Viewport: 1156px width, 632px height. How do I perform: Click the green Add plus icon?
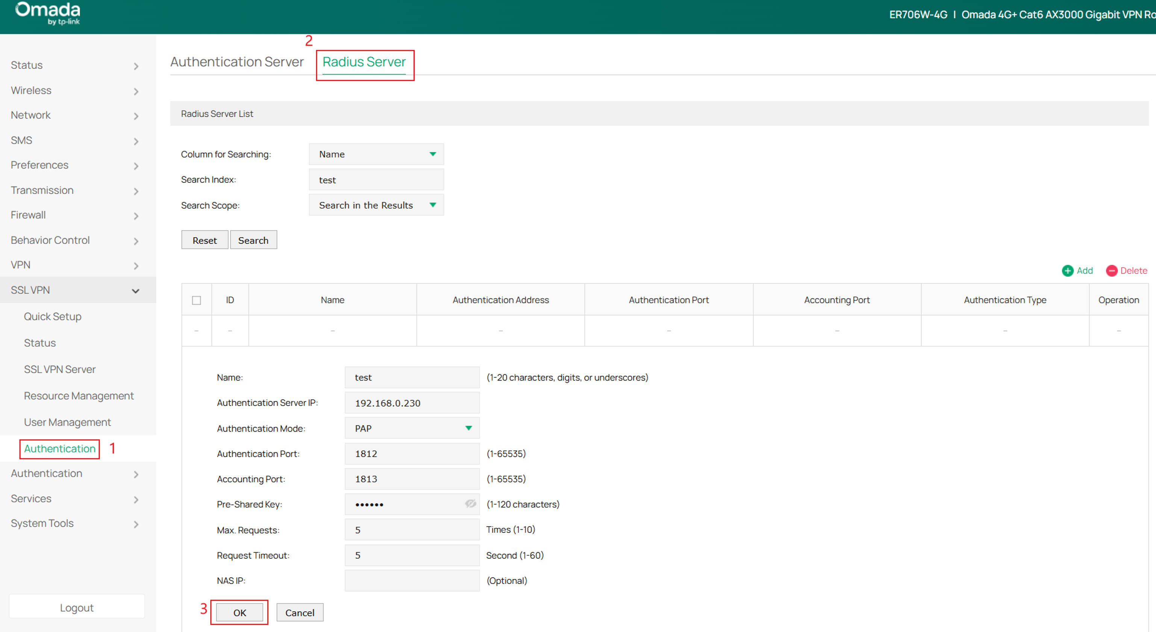[1068, 271]
